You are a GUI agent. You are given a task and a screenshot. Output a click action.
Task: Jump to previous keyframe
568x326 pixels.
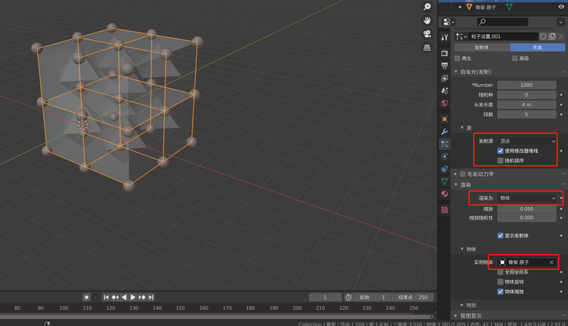coord(115,297)
